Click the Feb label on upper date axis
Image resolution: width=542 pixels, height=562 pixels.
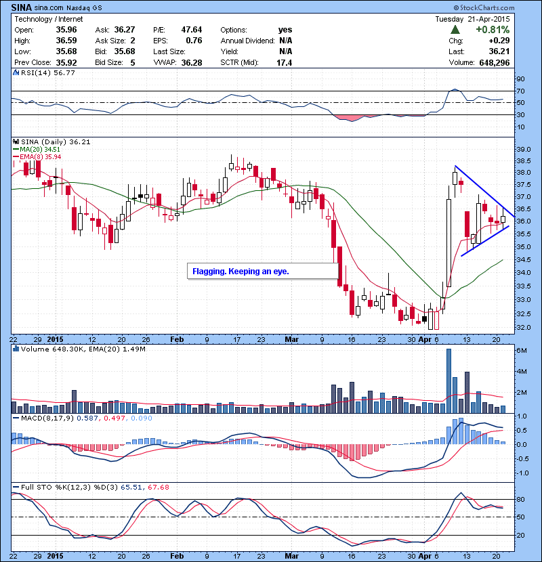177,339
